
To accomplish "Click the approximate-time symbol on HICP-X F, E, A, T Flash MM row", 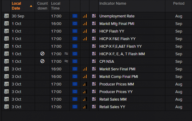I will [66, 54].
